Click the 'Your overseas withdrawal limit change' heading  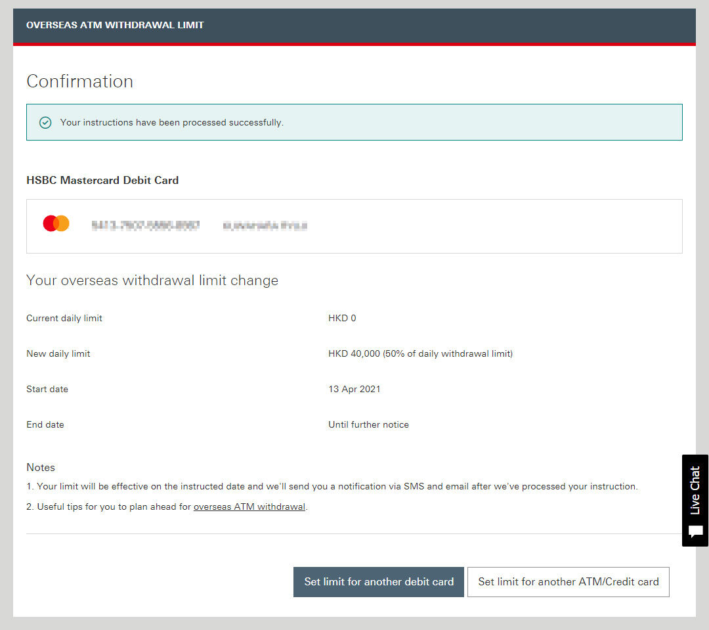(152, 281)
